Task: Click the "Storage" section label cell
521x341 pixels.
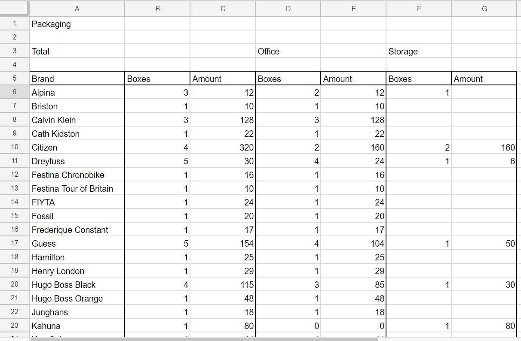Action: [419, 51]
